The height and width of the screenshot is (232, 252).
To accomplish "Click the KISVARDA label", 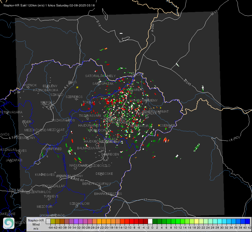I will [x=135, y=90].
